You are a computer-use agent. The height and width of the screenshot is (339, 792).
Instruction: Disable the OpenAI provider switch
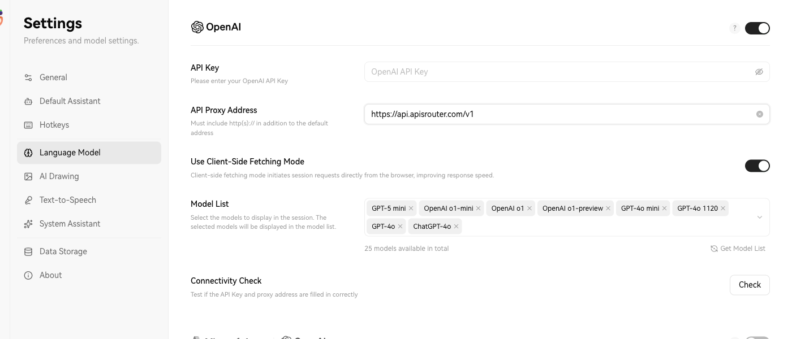pos(757,28)
